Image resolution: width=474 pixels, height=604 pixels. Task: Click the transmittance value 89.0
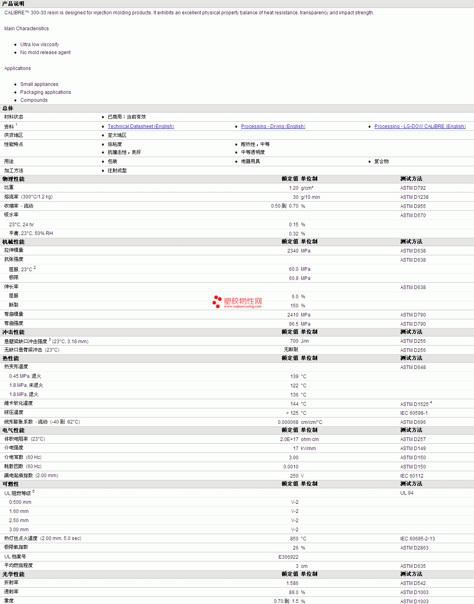[x=294, y=592]
